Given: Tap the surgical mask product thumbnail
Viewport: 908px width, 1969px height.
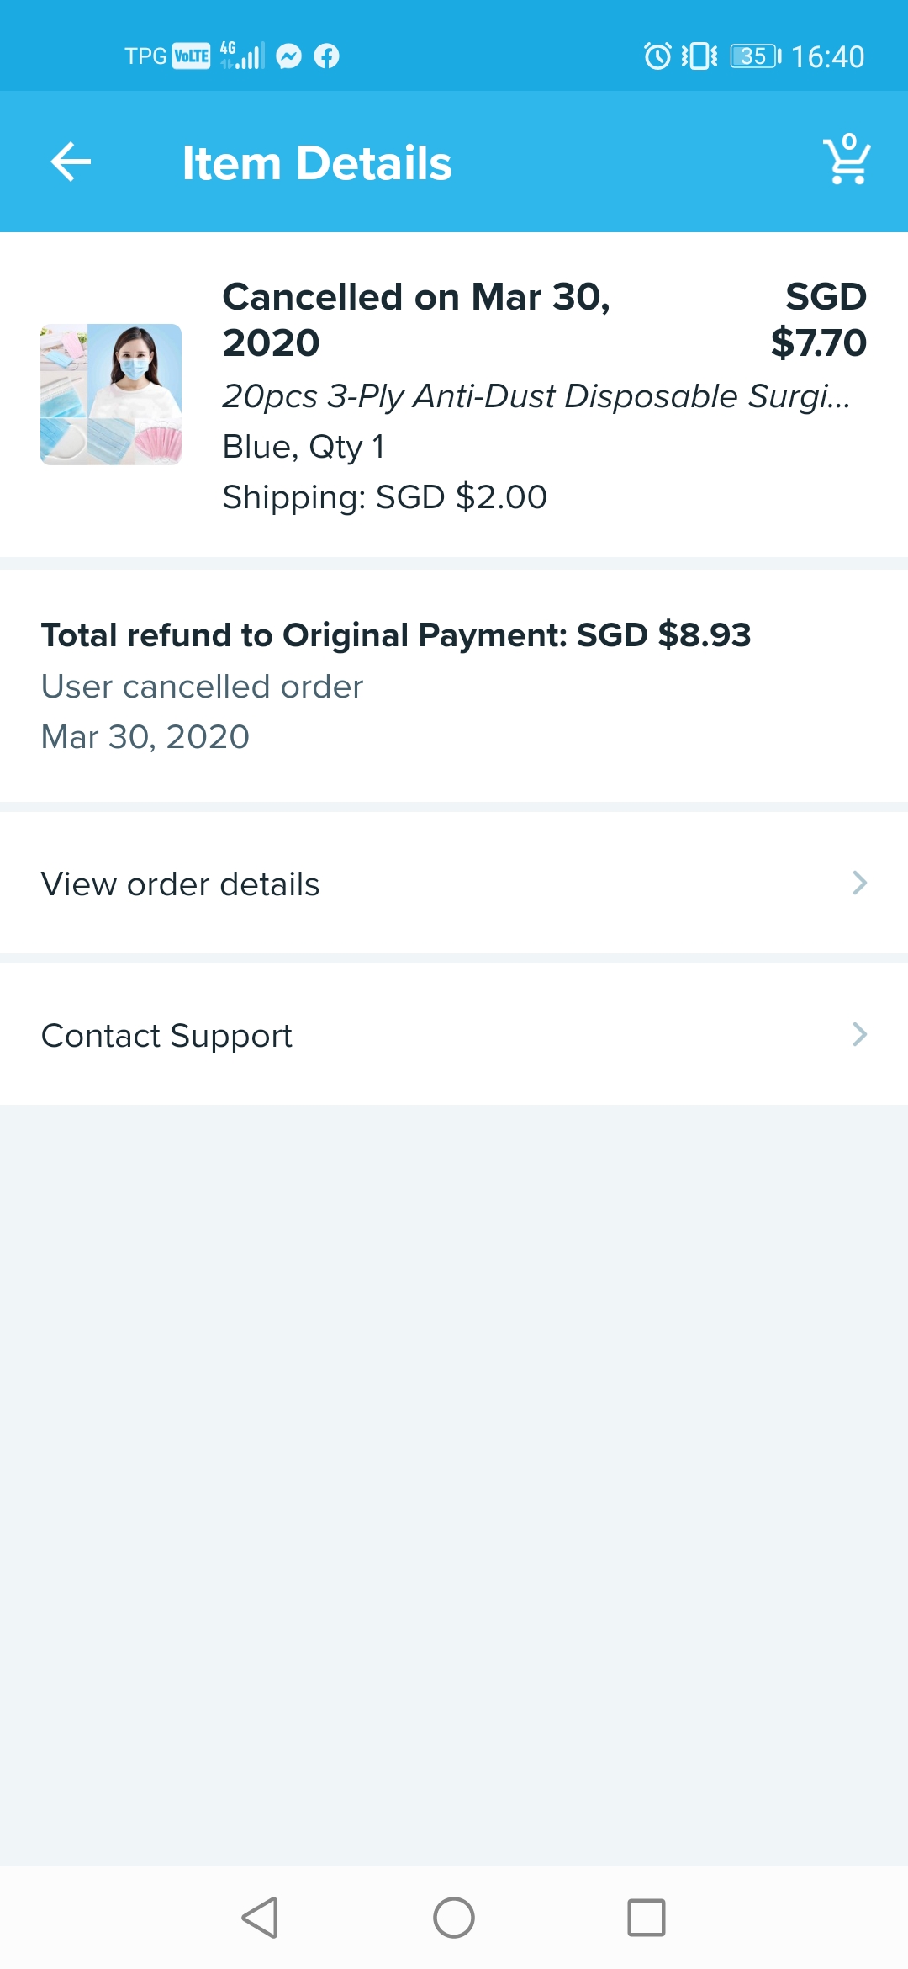Looking at the screenshot, I should pyautogui.click(x=110, y=393).
